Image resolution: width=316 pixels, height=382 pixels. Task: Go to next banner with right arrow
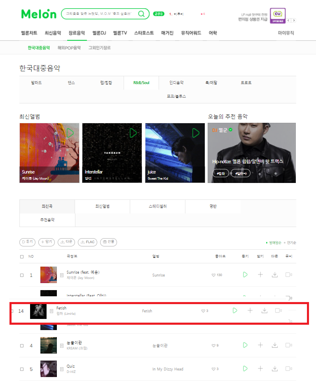(x=294, y=21)
